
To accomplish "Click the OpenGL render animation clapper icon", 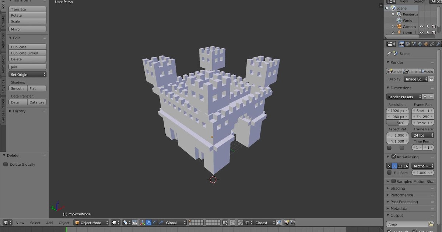I will pyautogui.click(x=292, y=223).
